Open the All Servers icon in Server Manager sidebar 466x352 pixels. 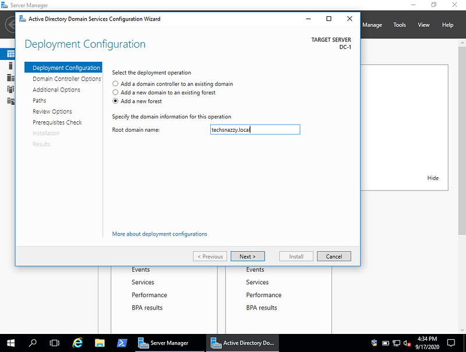(x=10, y=78)
